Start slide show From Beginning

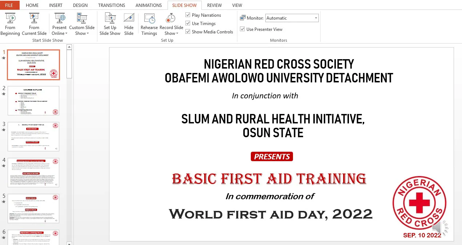coord(10,24)
